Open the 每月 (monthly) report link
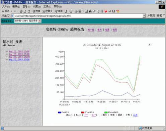 click(115, 30)
